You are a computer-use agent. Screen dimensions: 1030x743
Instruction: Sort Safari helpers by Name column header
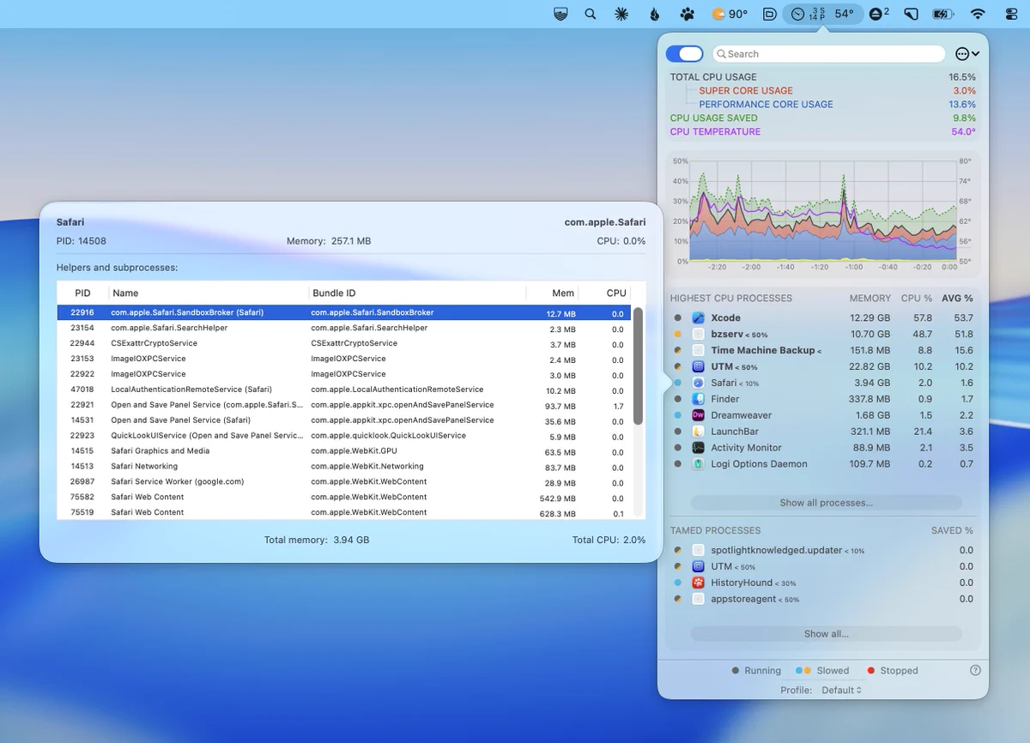click(x=208, y=293)
